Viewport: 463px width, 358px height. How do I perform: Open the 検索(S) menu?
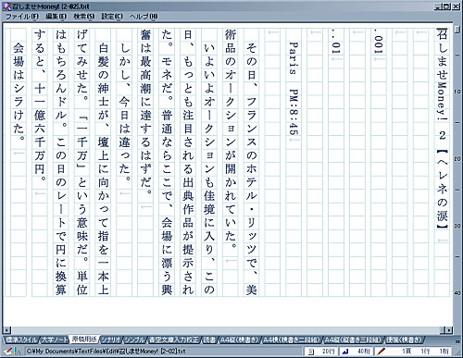pos(84,17)
